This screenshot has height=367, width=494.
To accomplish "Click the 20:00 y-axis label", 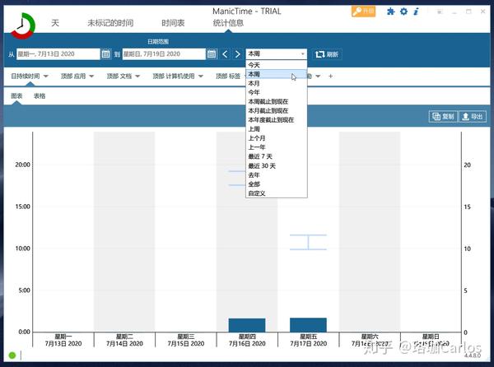I will coord(23,165).
